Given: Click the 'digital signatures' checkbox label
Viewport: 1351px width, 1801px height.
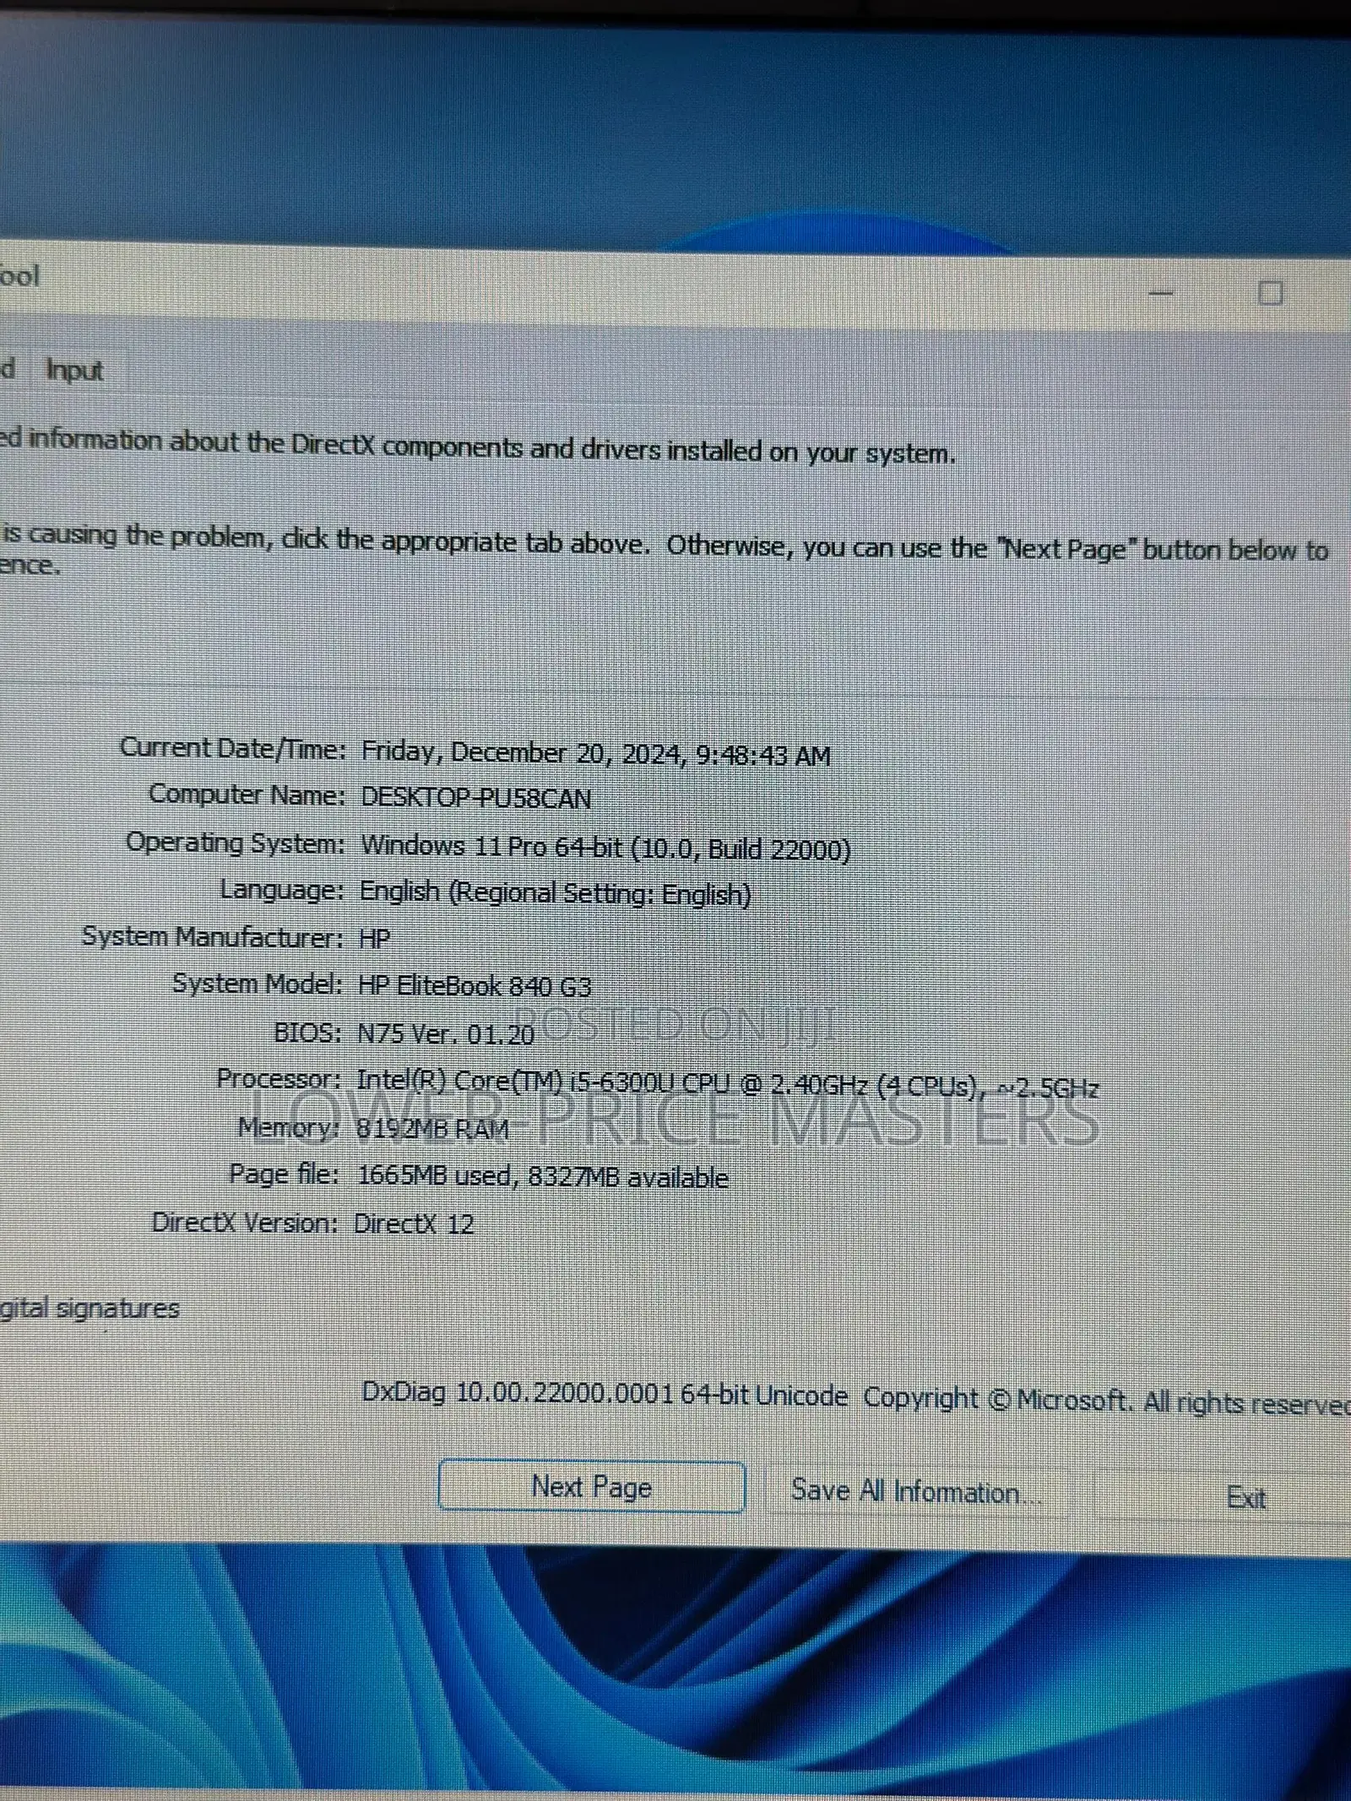Looking at the screenshot, I should (90, 1308).
